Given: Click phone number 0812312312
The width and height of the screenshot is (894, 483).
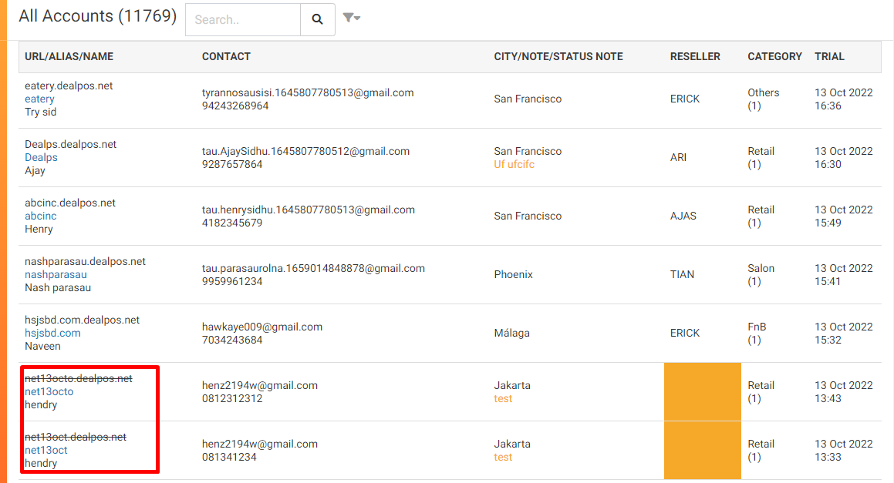Looking at the screenshot, I should pos(232,399).
